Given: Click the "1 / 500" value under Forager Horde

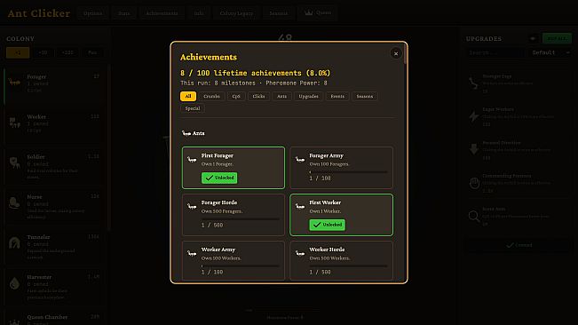Looking at the screenshot, I should coord(212,226).
